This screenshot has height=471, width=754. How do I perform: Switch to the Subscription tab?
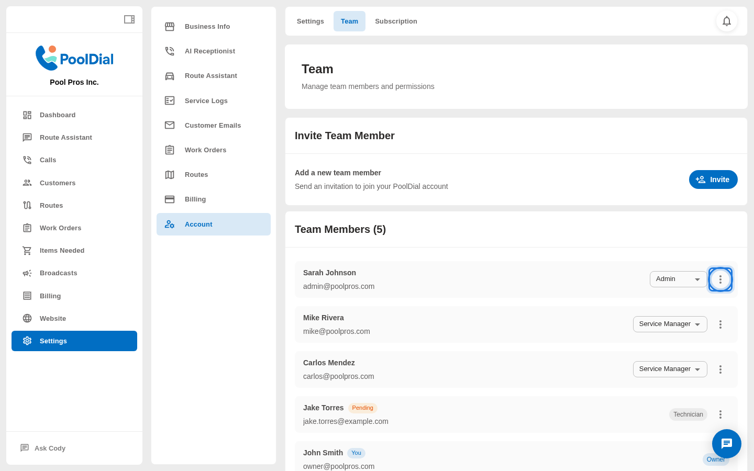pyautogui.click(x=396, y=21)
